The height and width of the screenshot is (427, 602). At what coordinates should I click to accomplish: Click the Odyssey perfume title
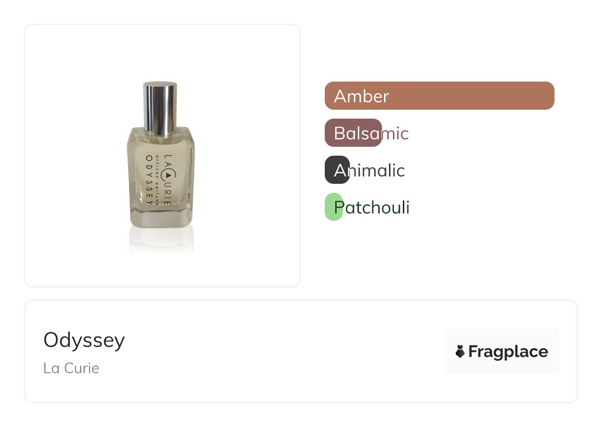click(x=84, y=340)
